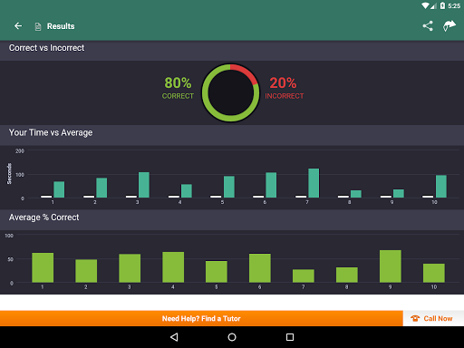Tap the Android back navigation button
Screen dimensions: 464x348
point(174,337)
